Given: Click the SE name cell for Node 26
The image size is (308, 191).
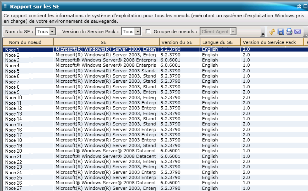Looking at the screenshot, I should tap(106, 183).
